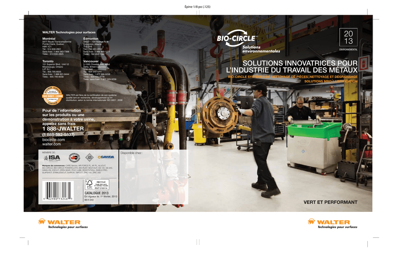Select the 'SOLUTIONS MRO' text
396x258 pixels.
click(318, 81)
